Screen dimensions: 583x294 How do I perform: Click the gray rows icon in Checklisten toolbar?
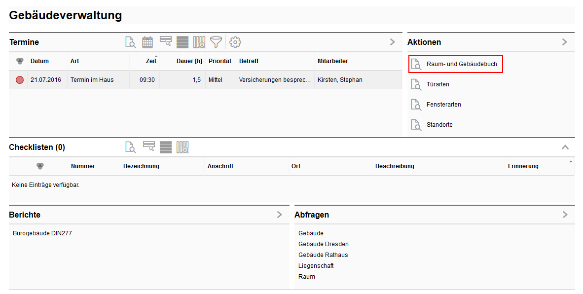[x=165, y=147]
